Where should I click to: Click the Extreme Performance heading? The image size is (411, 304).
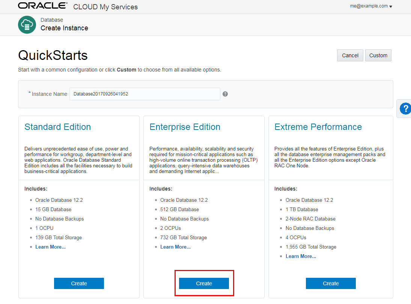click(x=318, y=127)
